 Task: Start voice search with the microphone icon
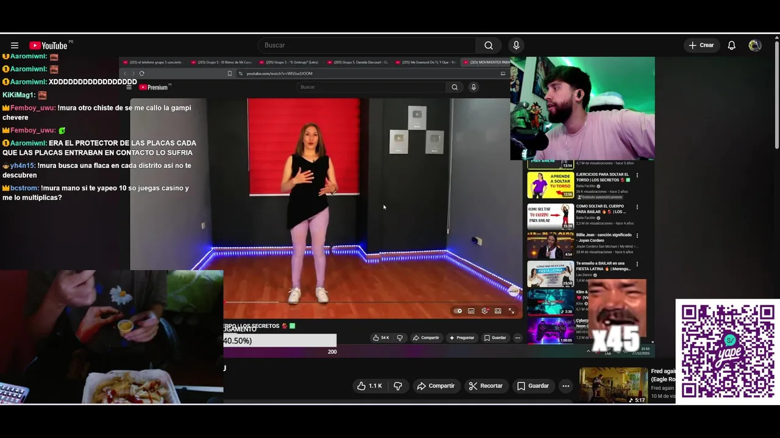(516, 46)
